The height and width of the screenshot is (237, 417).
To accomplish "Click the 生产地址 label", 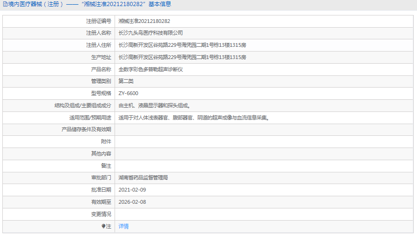I will coord(101,57).
